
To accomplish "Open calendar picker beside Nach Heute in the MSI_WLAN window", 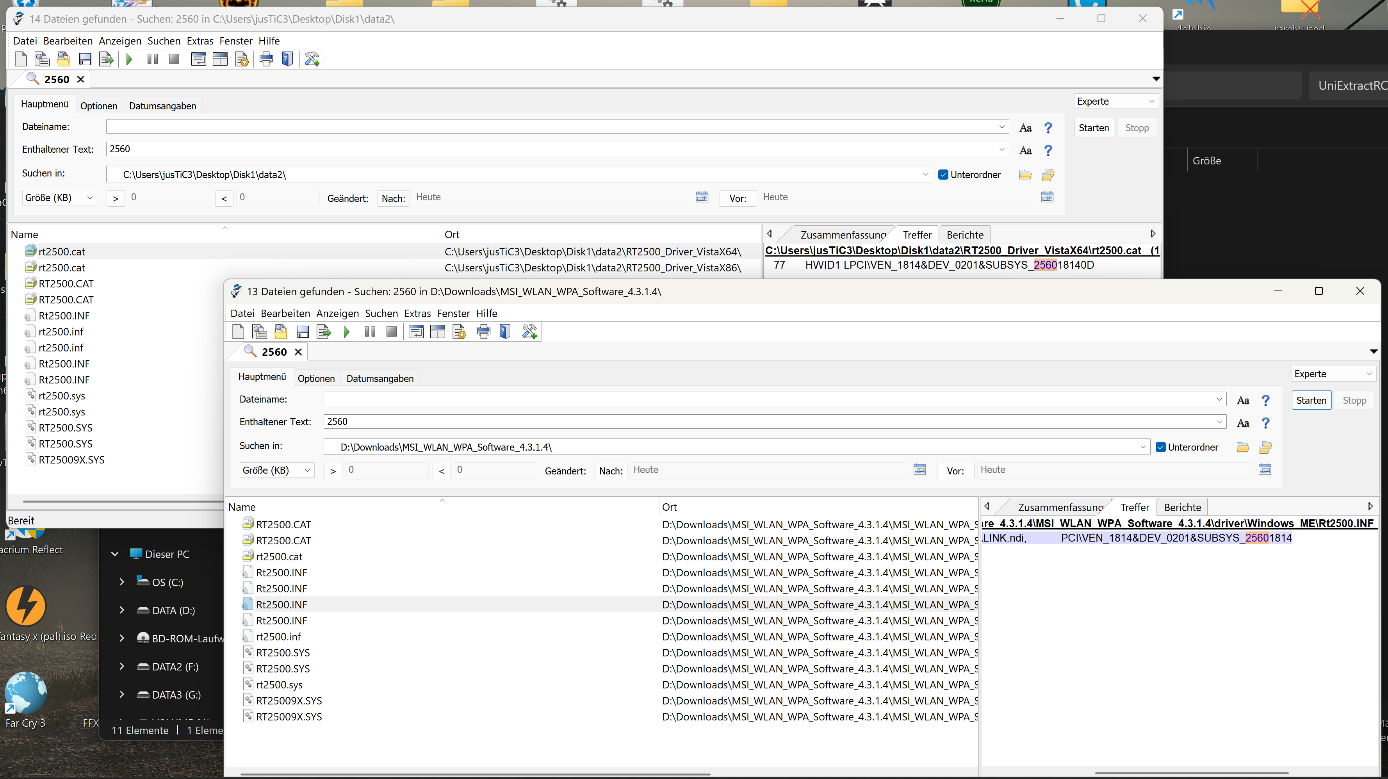I will (x=919, y=470).
